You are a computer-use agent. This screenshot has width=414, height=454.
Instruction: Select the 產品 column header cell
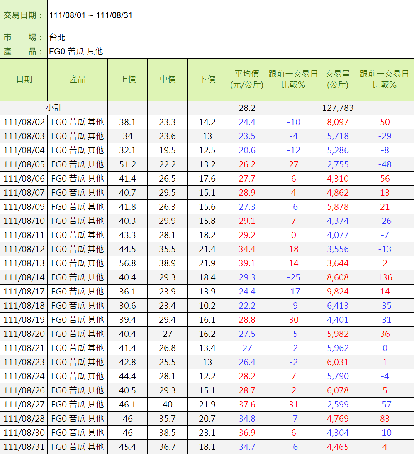[x=78, y=79]
